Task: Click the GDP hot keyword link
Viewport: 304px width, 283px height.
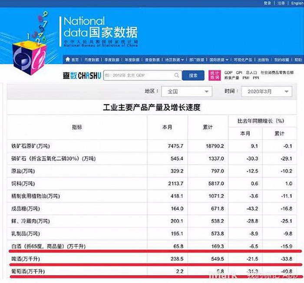Action: [228, 72]
